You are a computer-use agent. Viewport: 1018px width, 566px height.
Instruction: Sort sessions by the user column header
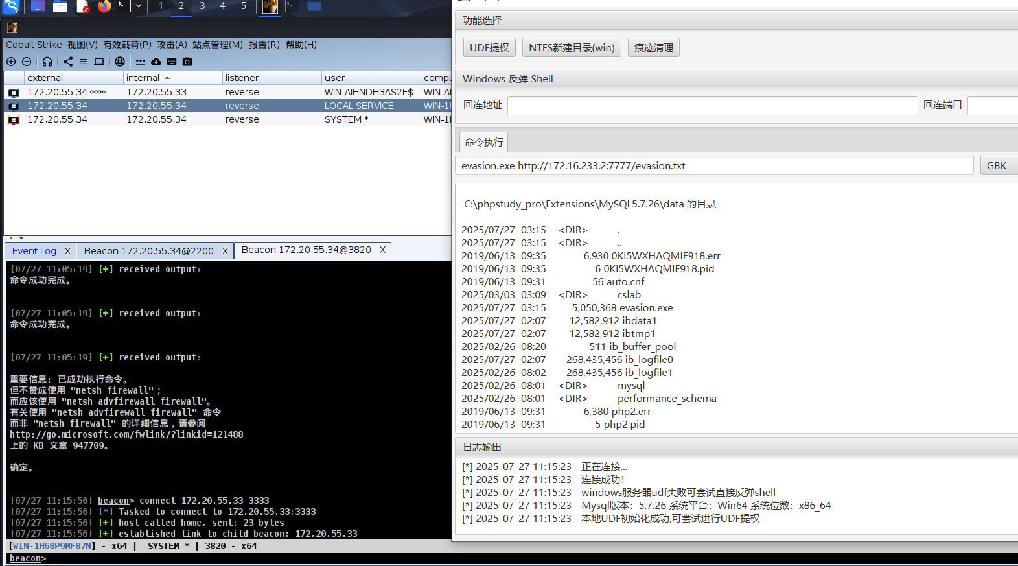click(x=371, y=78)
